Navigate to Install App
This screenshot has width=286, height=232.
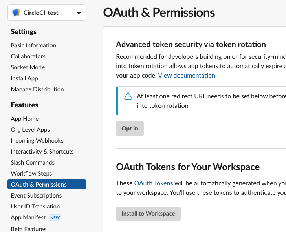point(24,78)
